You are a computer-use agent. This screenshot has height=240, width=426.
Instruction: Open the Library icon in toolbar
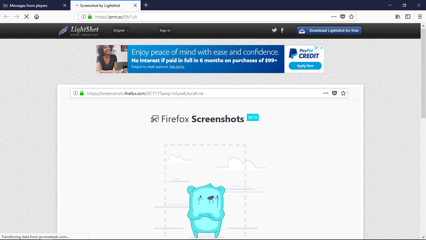398,17
